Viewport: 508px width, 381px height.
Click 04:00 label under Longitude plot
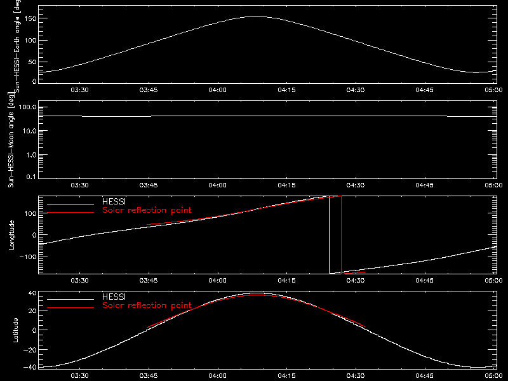coord(218,281)
